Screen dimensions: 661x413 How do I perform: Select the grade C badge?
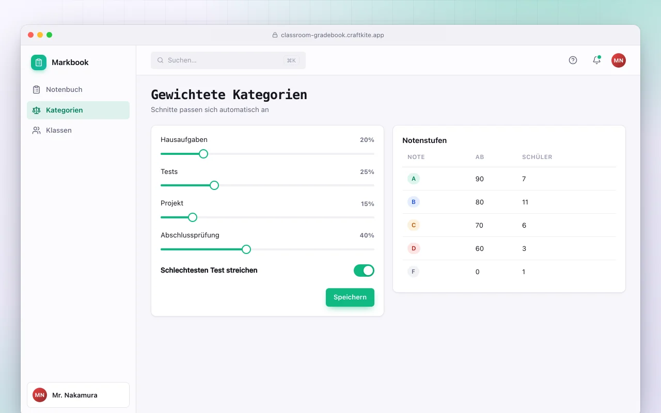(414, 225)
